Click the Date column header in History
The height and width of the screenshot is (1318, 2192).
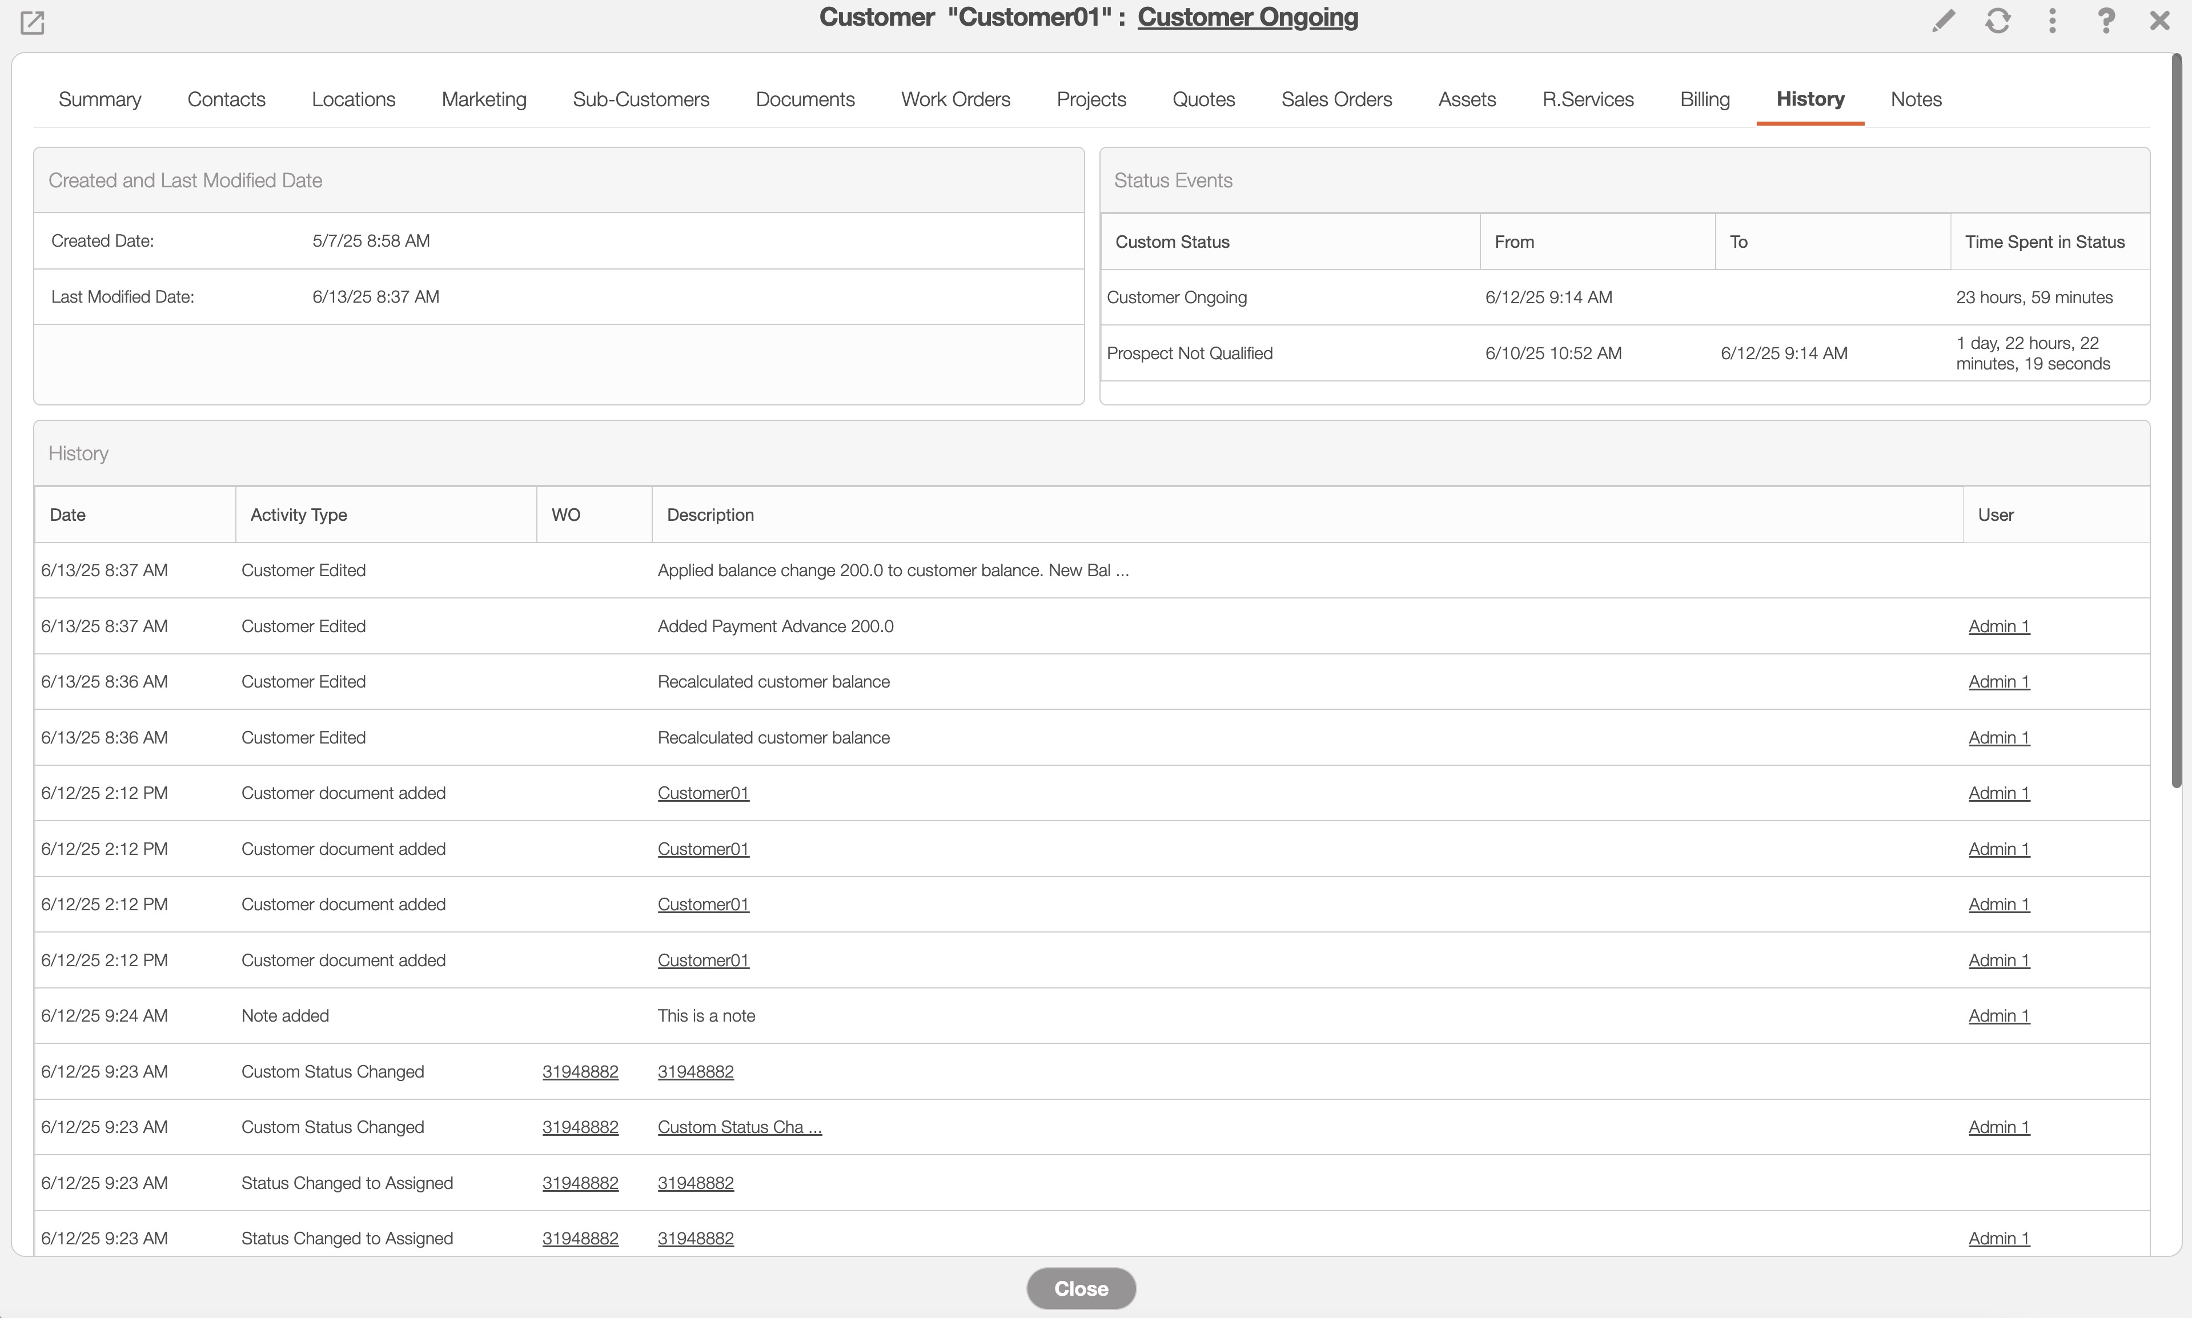coord(67,515)
